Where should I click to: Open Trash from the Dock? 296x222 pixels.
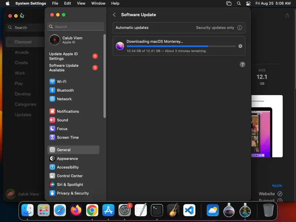[x=269, y=210]
